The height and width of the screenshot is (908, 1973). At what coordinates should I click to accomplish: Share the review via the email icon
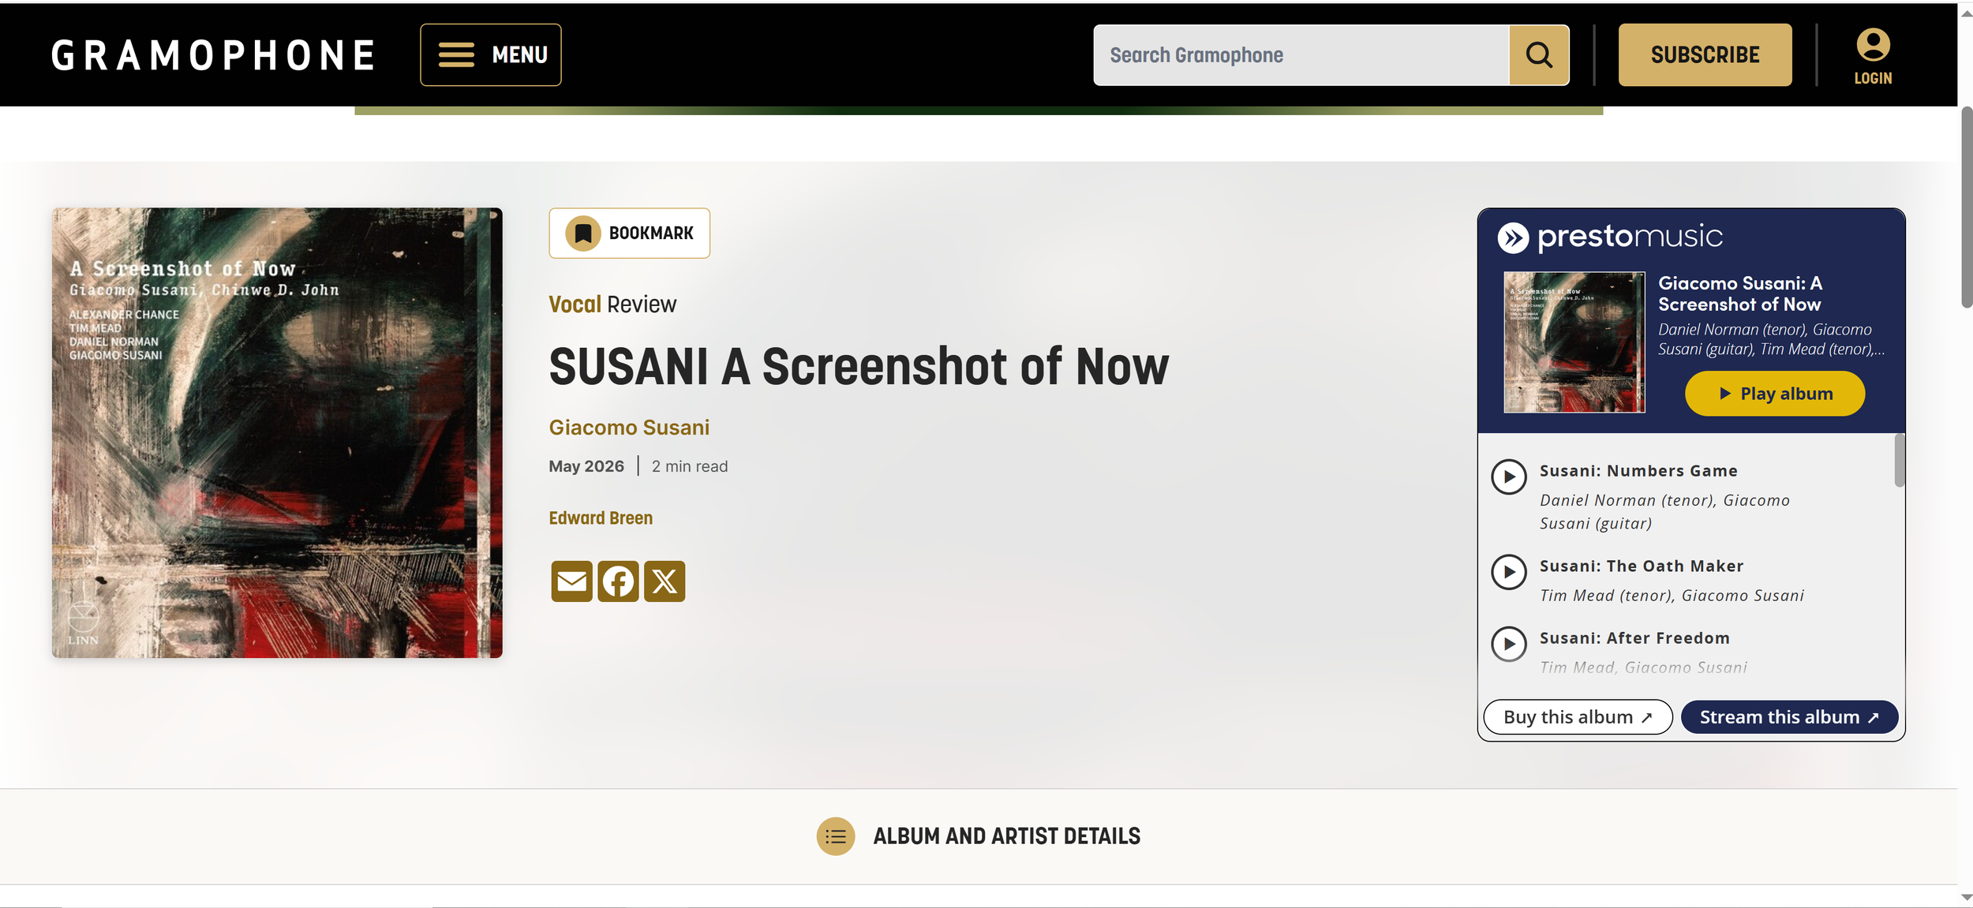(571, 581)
